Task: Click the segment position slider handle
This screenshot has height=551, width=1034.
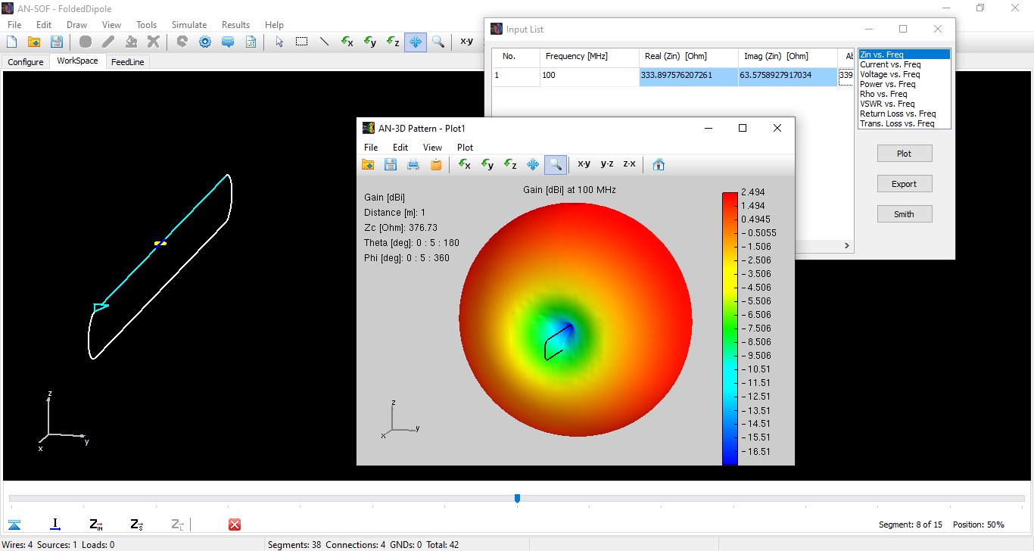Action: point(517,498)
